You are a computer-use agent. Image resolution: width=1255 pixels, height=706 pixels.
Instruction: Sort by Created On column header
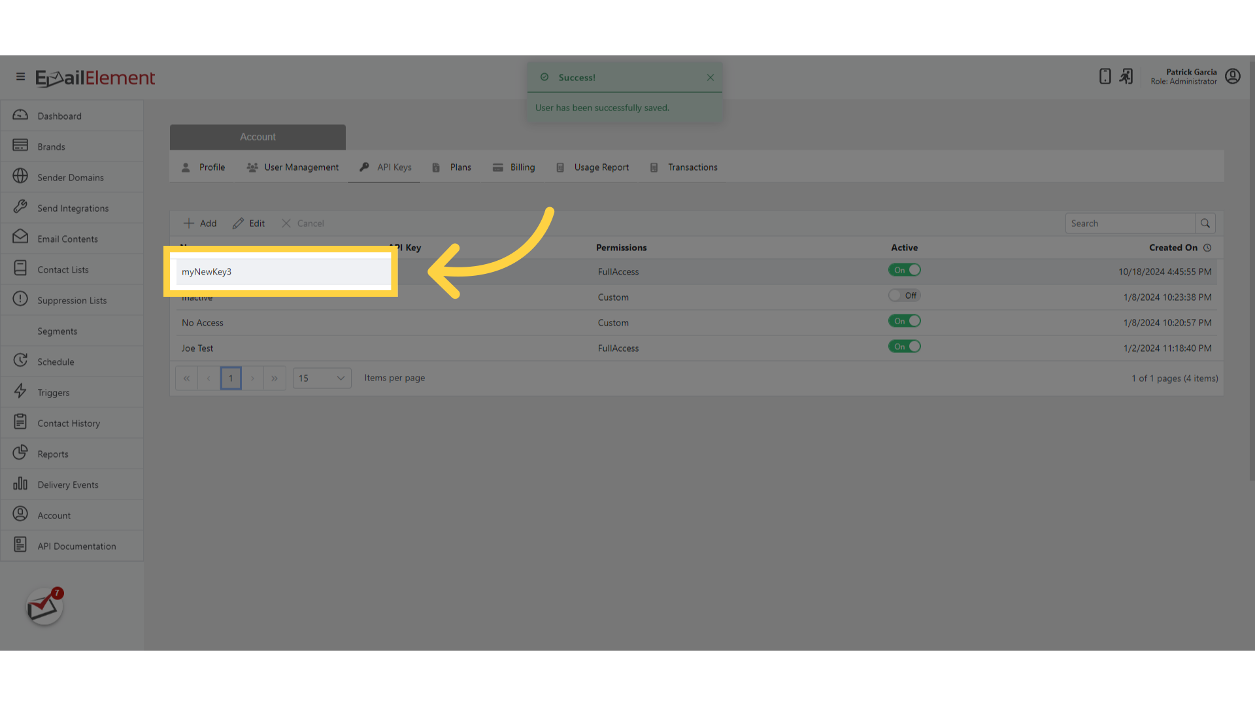coord(1173,248)
